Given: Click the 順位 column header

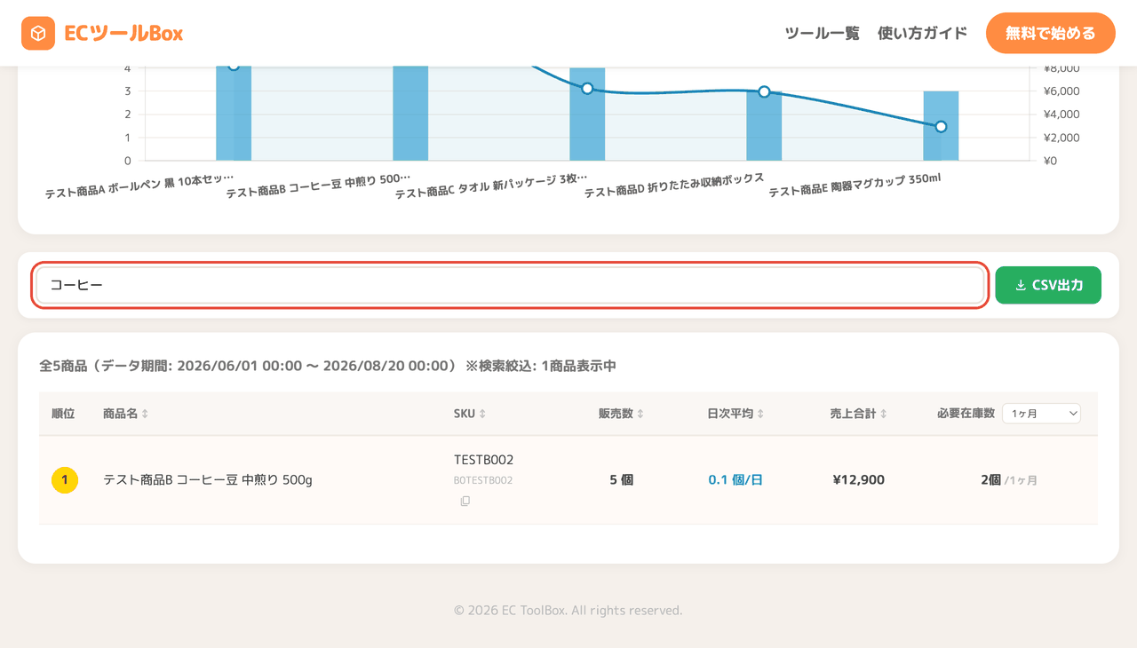Looking at the screenshot, I should click(x=63, y=414).
